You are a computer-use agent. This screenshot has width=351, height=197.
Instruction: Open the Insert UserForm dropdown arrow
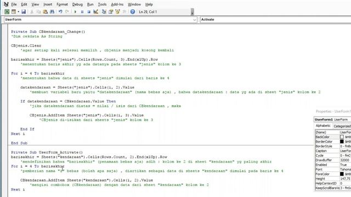click(x=18, y=11)
